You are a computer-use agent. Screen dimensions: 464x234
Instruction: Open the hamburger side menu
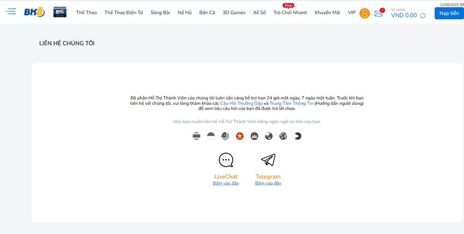tap(12, 12)
